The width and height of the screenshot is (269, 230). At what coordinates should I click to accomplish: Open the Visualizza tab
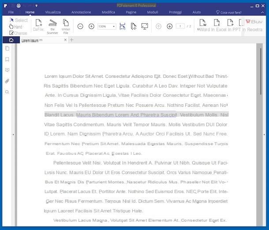tap(53, 12)
